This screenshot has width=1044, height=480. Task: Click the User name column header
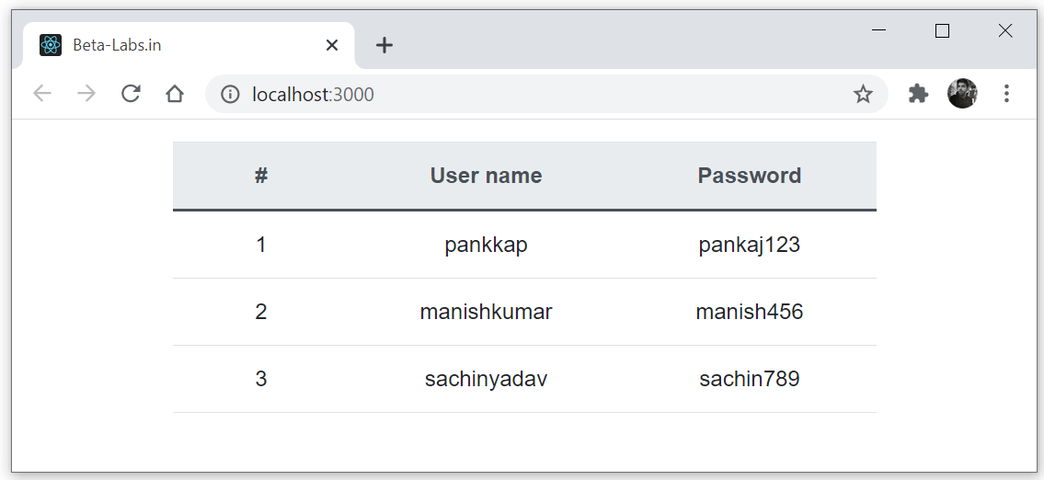pos(486,176)
